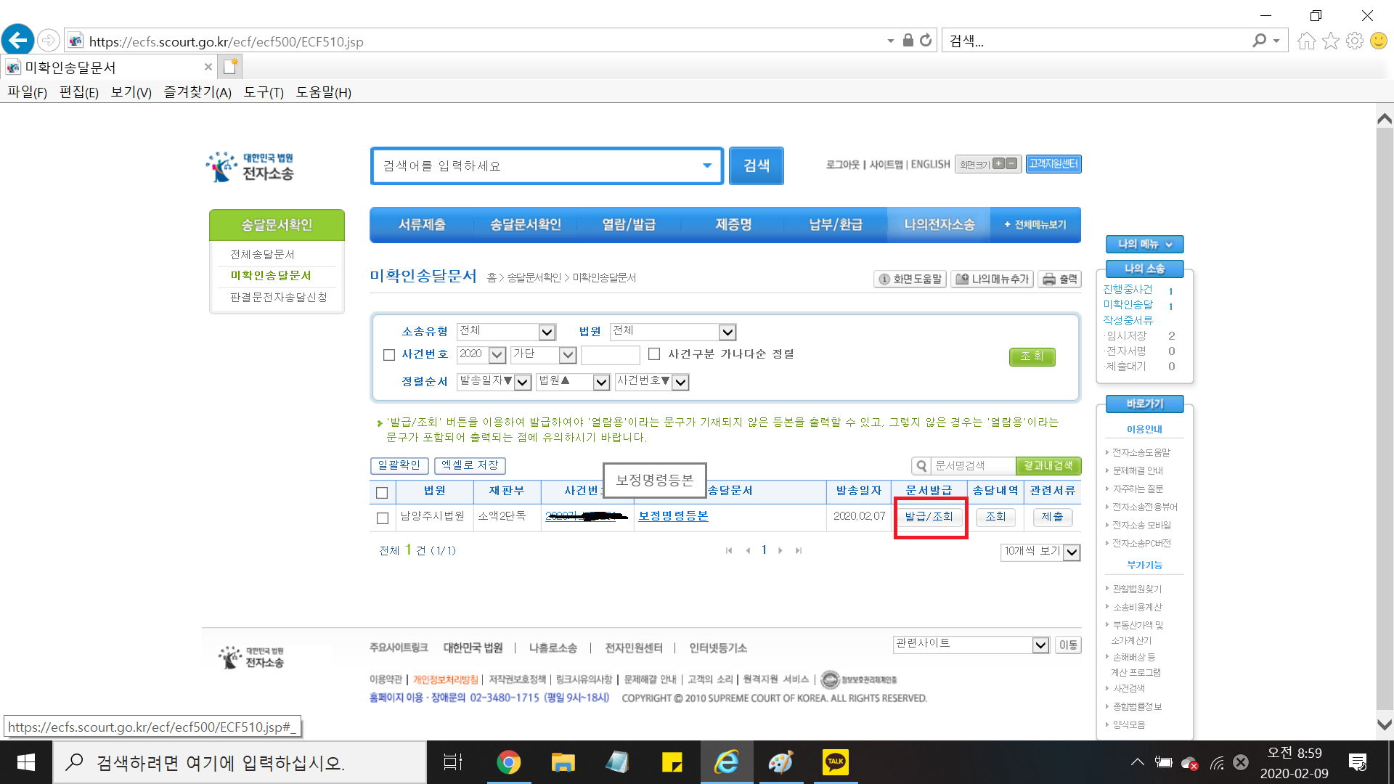1394x784 pixels.
Task: Click the page refresh icon
Action: click(x=926, y=41)
